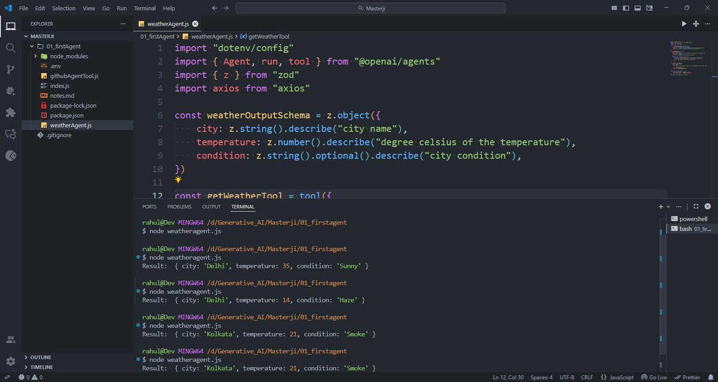Open the launch profile dropdown next to plus
Screen dimensions: 718x382
point(669,207)
